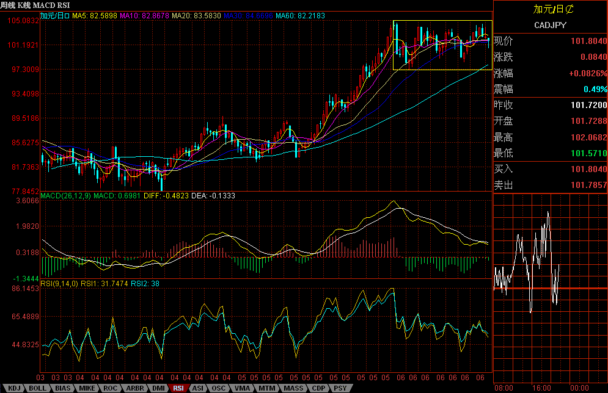Click the MA10: 82.8678 label
This screenshot has height=393, width=608.
(144, 16)
